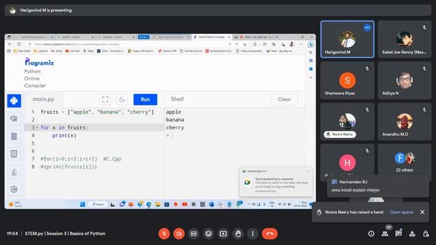Select Java sidebar icon
436x245 pixels.
(14, 171)
